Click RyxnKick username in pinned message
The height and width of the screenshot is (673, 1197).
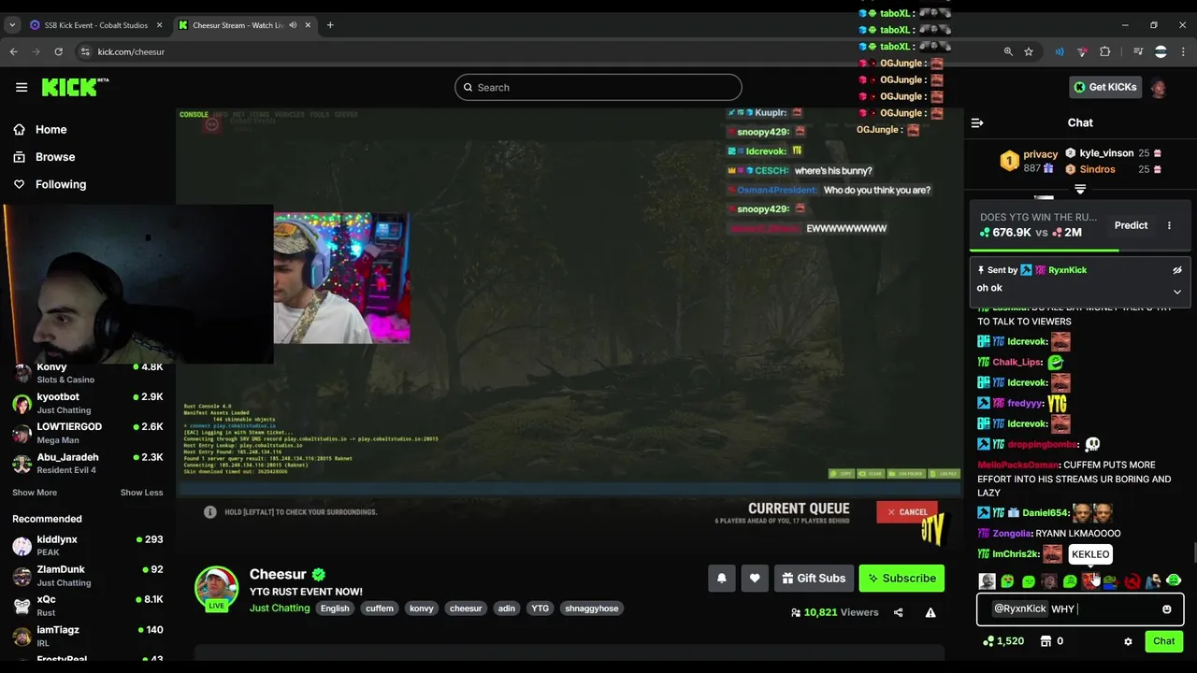point(1067,270)
